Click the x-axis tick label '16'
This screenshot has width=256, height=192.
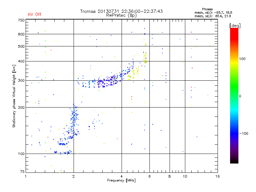[x=218, y=176]
